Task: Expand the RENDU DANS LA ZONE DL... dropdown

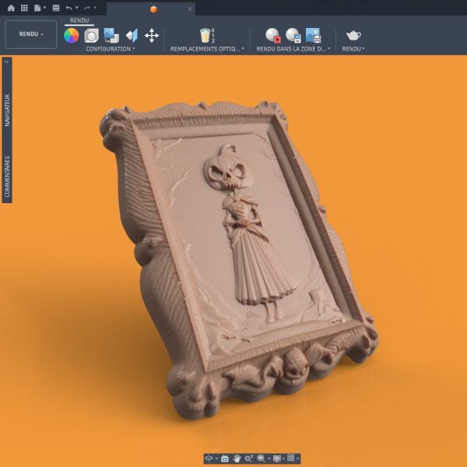Action: pyautogui.click(x=293, y=49)
